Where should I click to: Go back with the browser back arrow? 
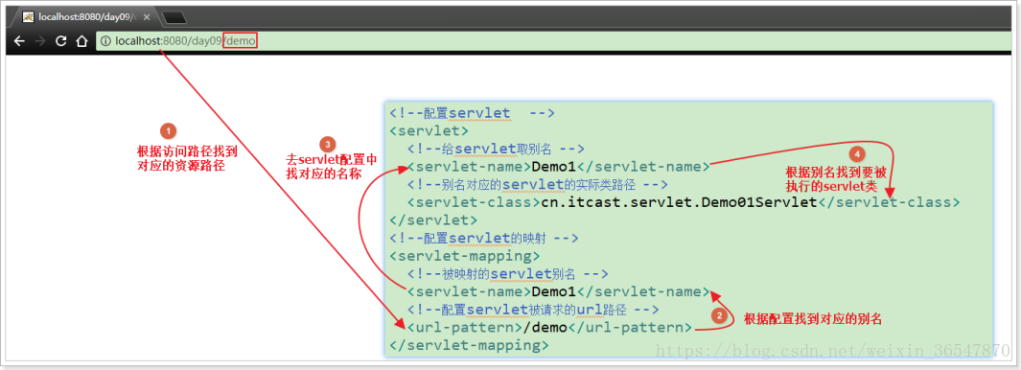(19, 41)
